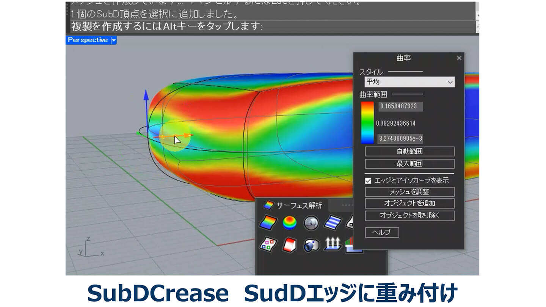546x307 pixels.
Task: Click the camera capture icon
Action: 311,245
